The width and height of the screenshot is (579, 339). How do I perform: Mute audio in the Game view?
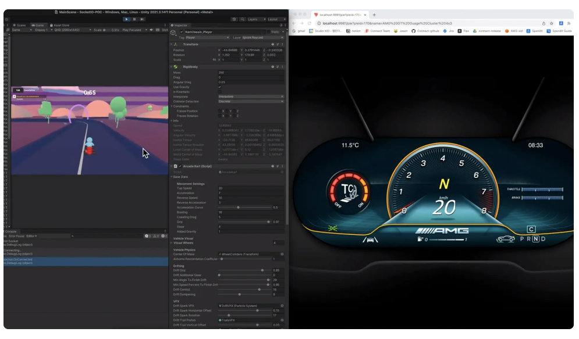point(151,30)
